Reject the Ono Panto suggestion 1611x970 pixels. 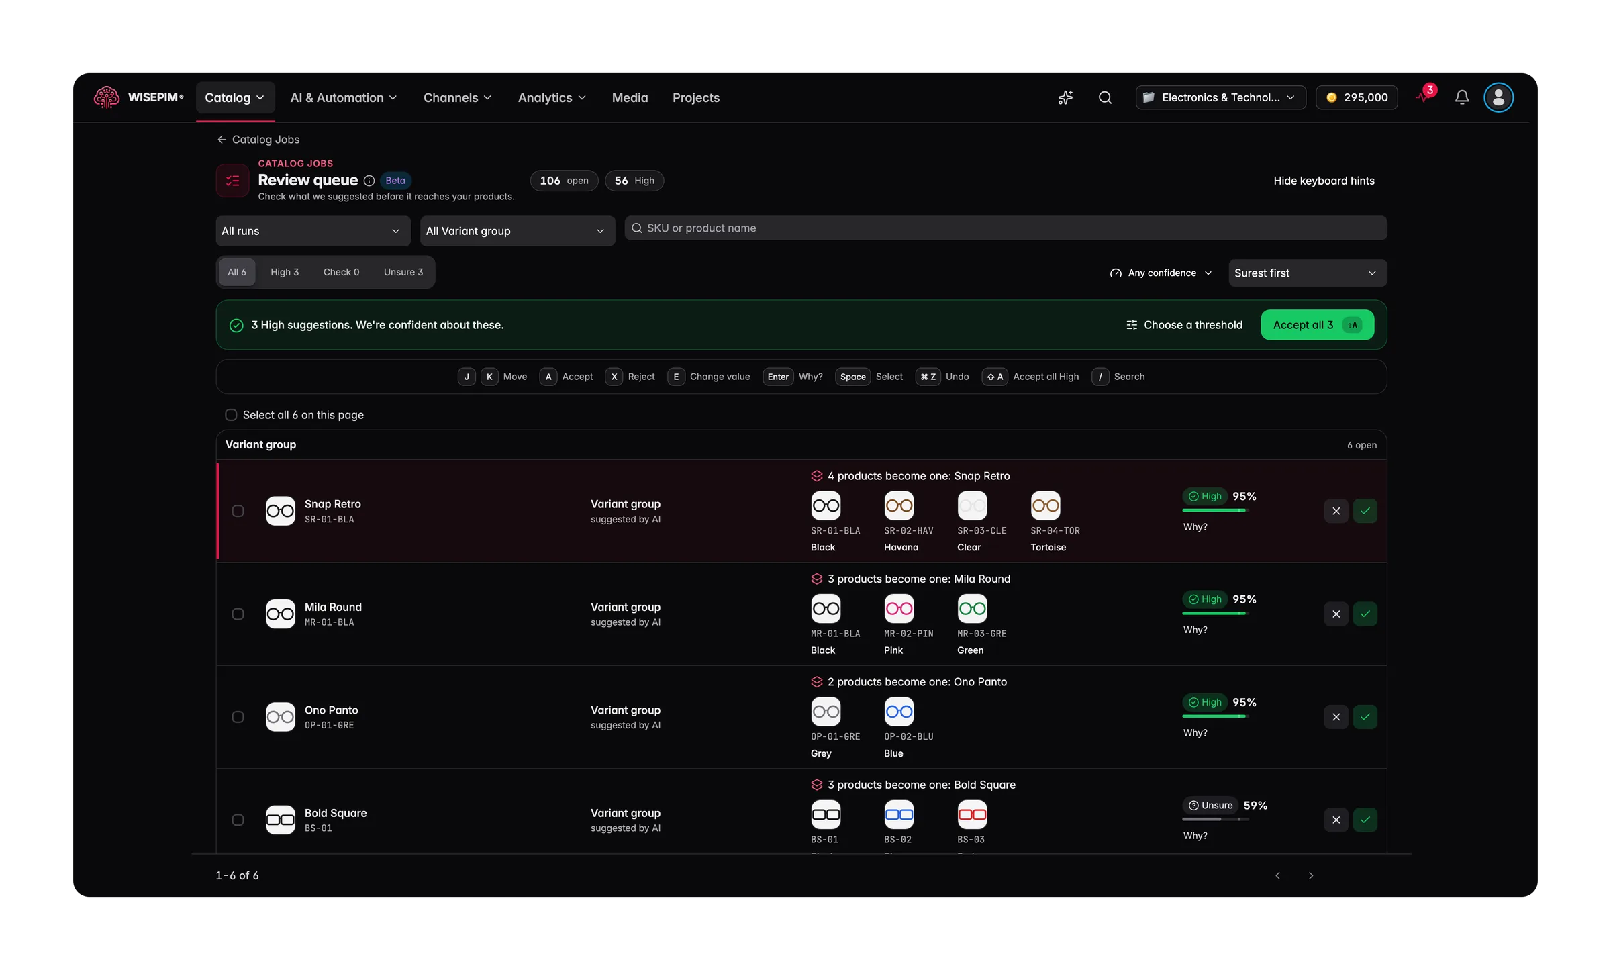(1336, 717)
